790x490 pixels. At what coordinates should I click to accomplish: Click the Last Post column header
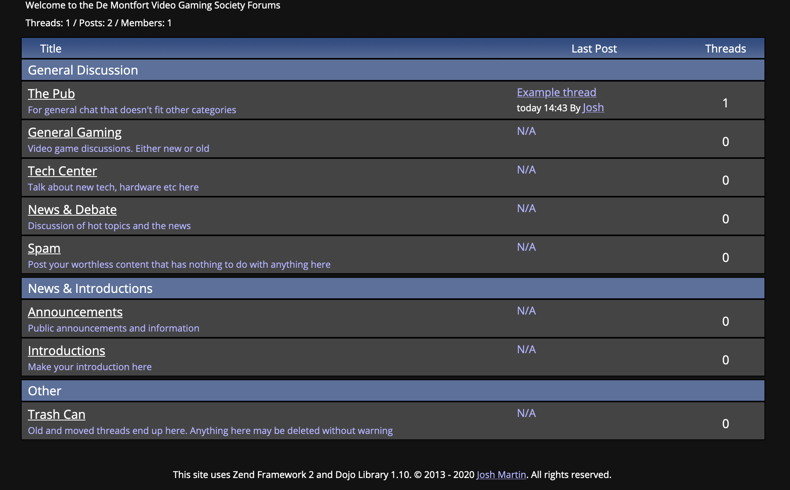click(594, 48)
